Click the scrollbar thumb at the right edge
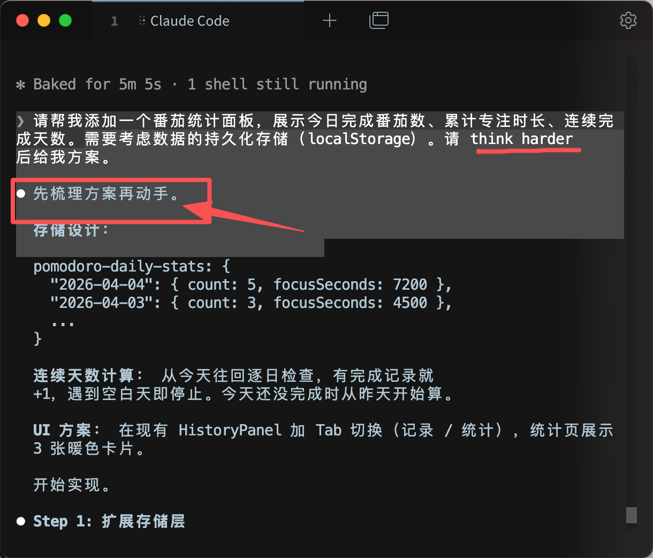 point(632,515)
